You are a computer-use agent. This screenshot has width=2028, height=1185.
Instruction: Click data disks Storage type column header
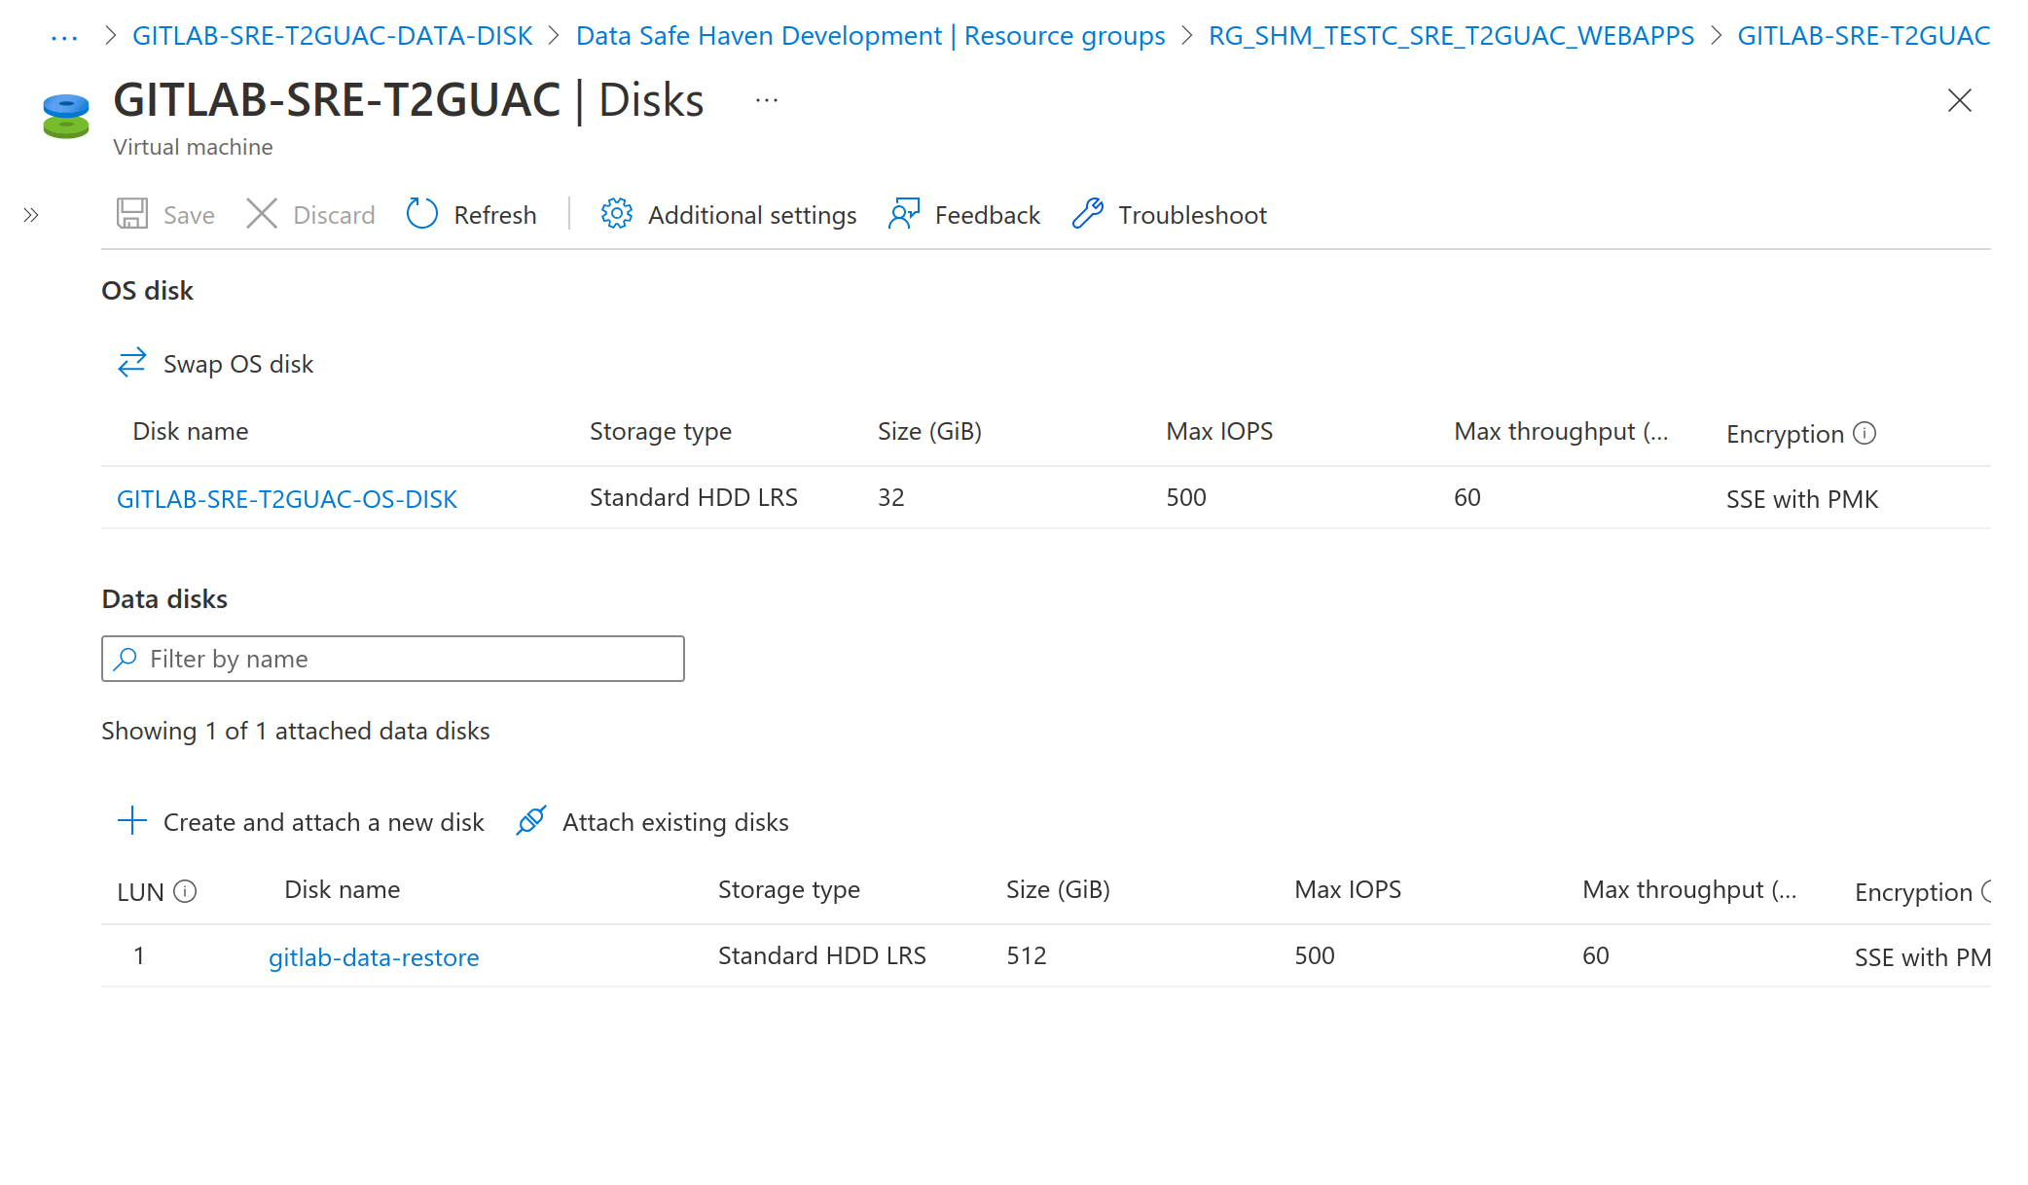pos(789,889)
